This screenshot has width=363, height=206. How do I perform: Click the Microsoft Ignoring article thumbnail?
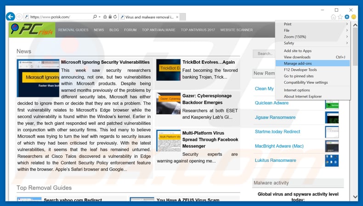[x=38, y=78]
